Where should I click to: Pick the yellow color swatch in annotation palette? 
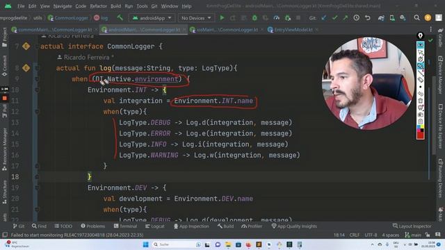coord(422,126)
